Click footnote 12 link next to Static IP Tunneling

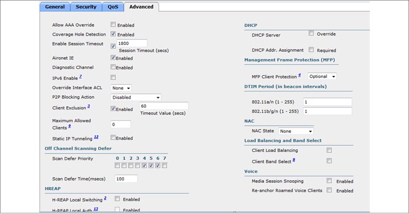pos(96,138)
